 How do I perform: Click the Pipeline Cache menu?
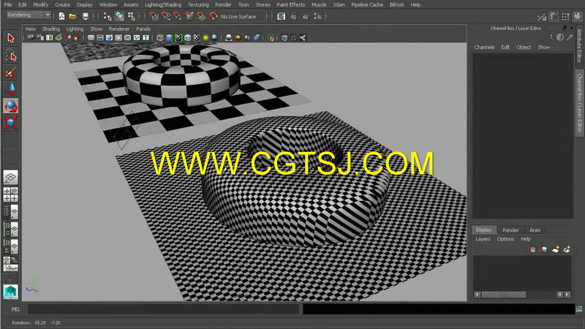(x=367, y=5)
